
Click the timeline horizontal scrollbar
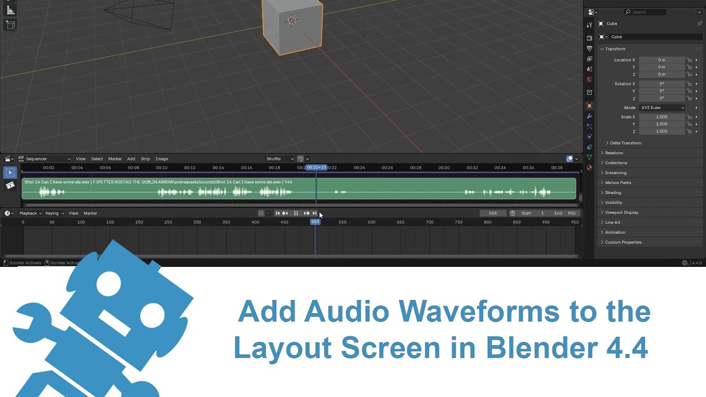point(292,256)
